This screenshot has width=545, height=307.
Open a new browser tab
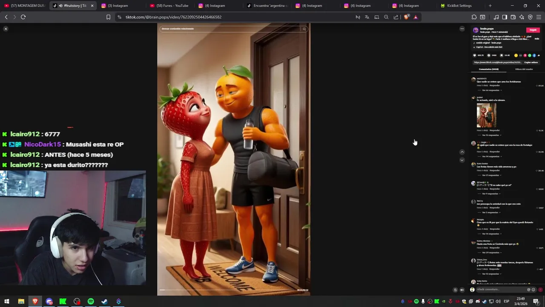pos(490,6)
